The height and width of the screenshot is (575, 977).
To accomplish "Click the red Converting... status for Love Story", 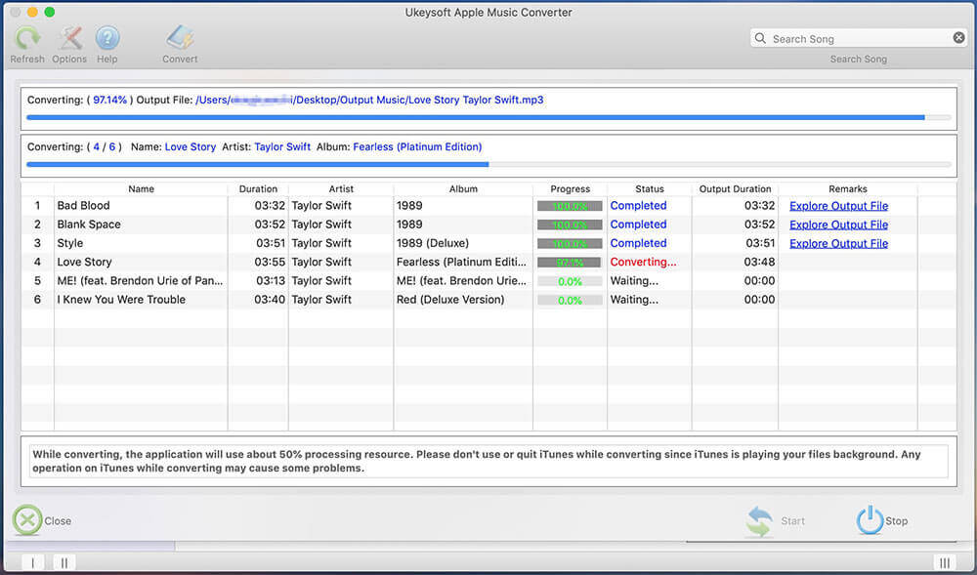I will click(x=643, y=262).
